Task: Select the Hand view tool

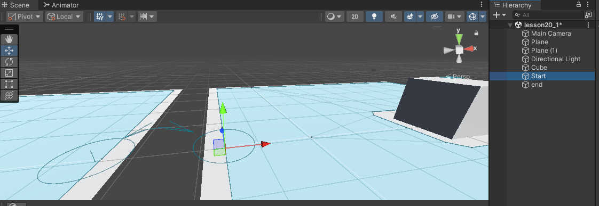Action: pos(9,39)
